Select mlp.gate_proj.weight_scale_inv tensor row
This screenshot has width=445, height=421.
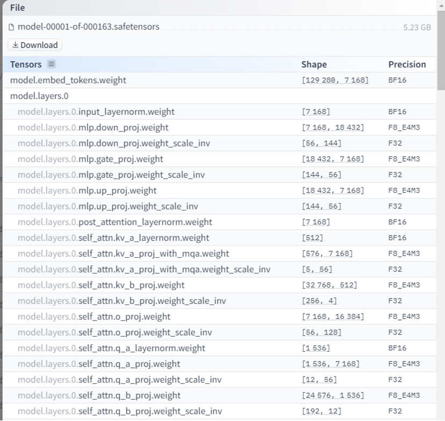pos(219,175)
